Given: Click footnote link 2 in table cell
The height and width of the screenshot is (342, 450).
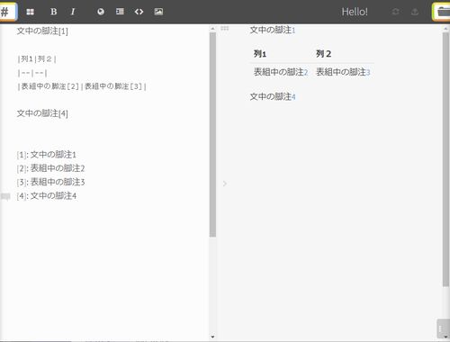Looking at the screenshot, I should 306,73.
